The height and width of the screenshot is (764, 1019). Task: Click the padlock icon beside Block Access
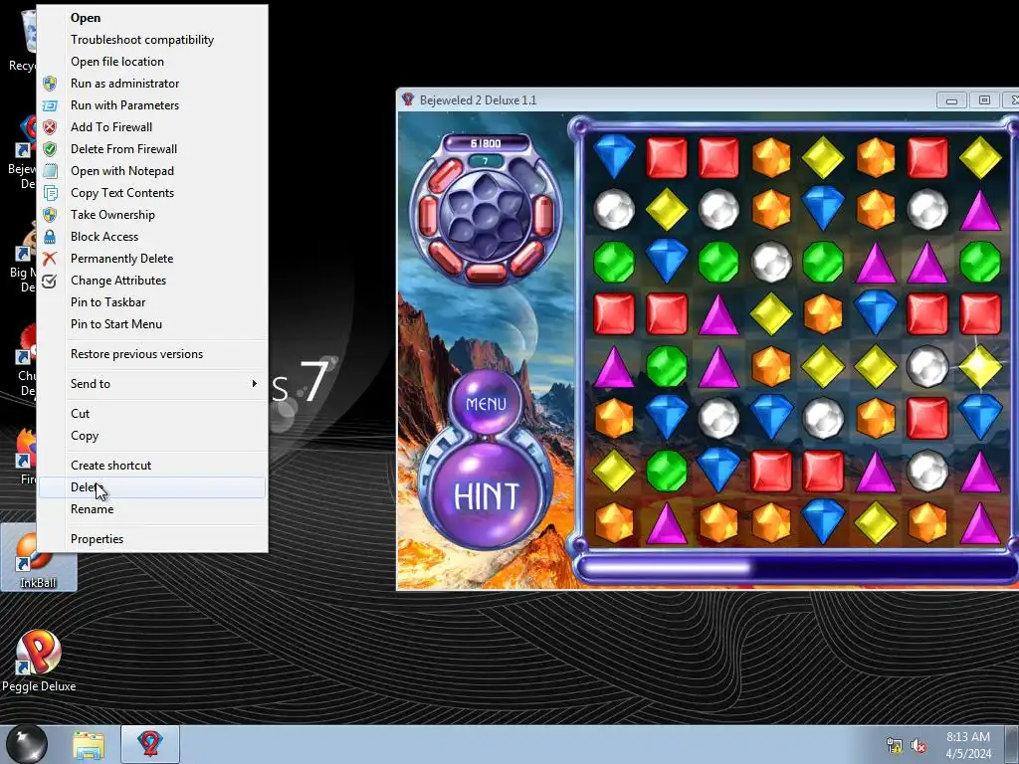(50, 237)
